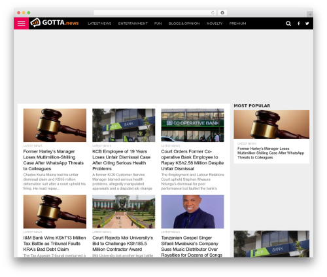Click Latest News tag above Court Orders article
The image size is (327, 277).
click(x=171, y=145)
